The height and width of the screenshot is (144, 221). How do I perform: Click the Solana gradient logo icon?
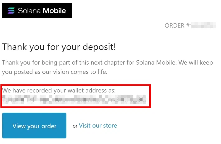10,11
